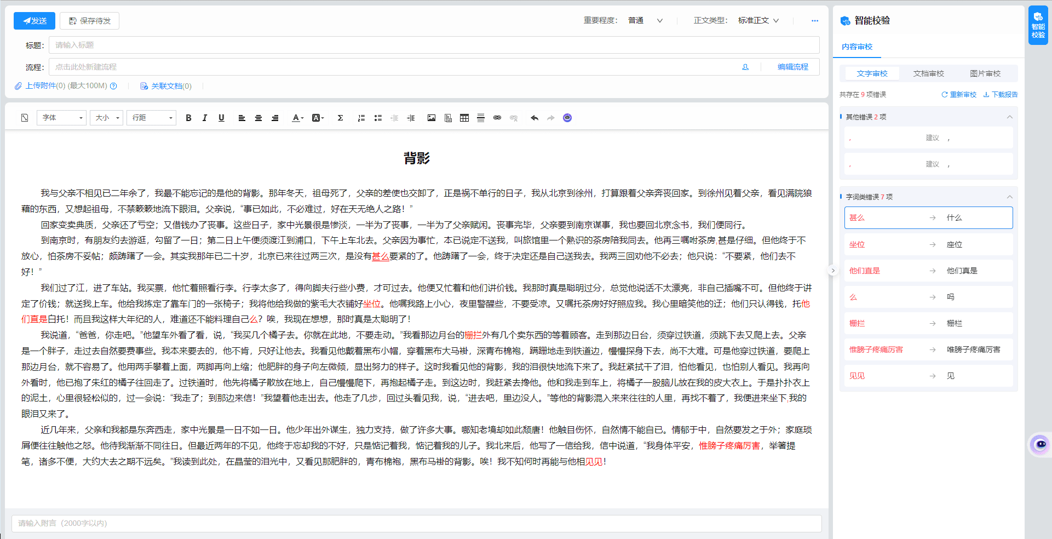This screenshot has height=539, width=1052.
Task: Click the underlined 甚么 error in the text
Action: pos(381,256)
